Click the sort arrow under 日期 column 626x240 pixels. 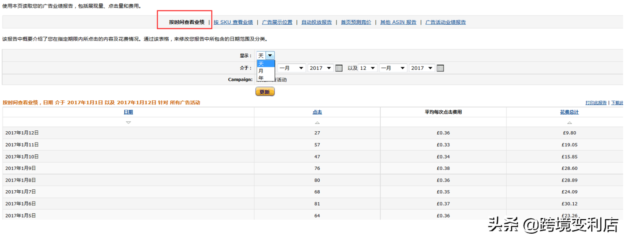pyautogui.click(x=128, y=123)
